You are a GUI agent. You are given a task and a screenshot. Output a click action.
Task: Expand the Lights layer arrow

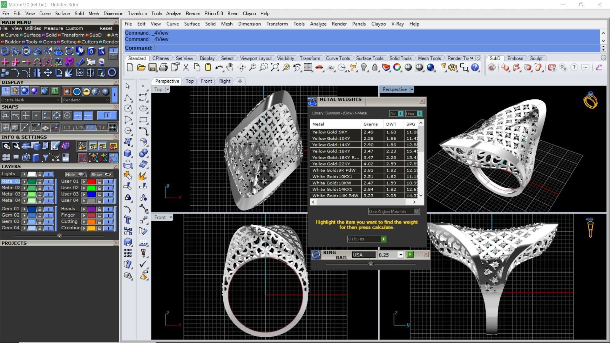pyautogui.click(x=24, y=174)
